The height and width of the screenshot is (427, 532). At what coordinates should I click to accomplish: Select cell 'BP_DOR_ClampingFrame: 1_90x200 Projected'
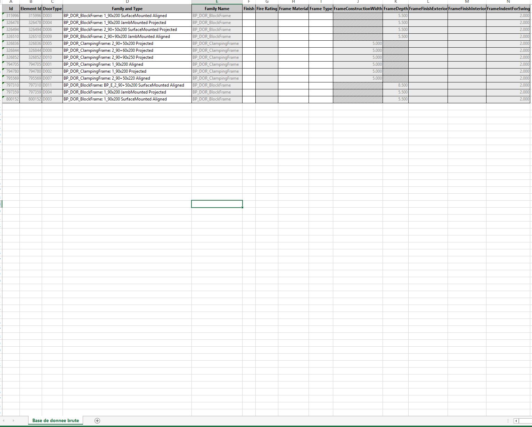coord(127,71)
